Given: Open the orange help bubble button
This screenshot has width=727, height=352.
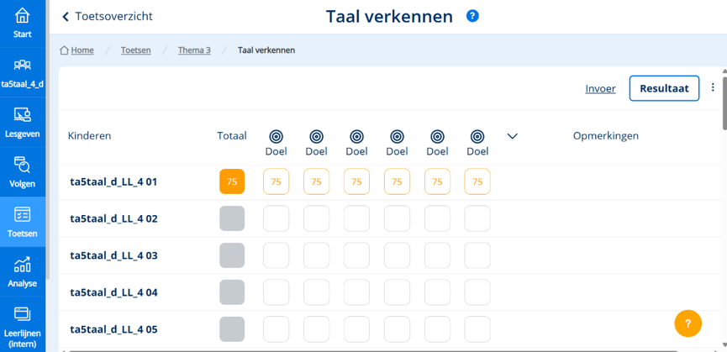Looking at the screenshot, I should [688, 323].
